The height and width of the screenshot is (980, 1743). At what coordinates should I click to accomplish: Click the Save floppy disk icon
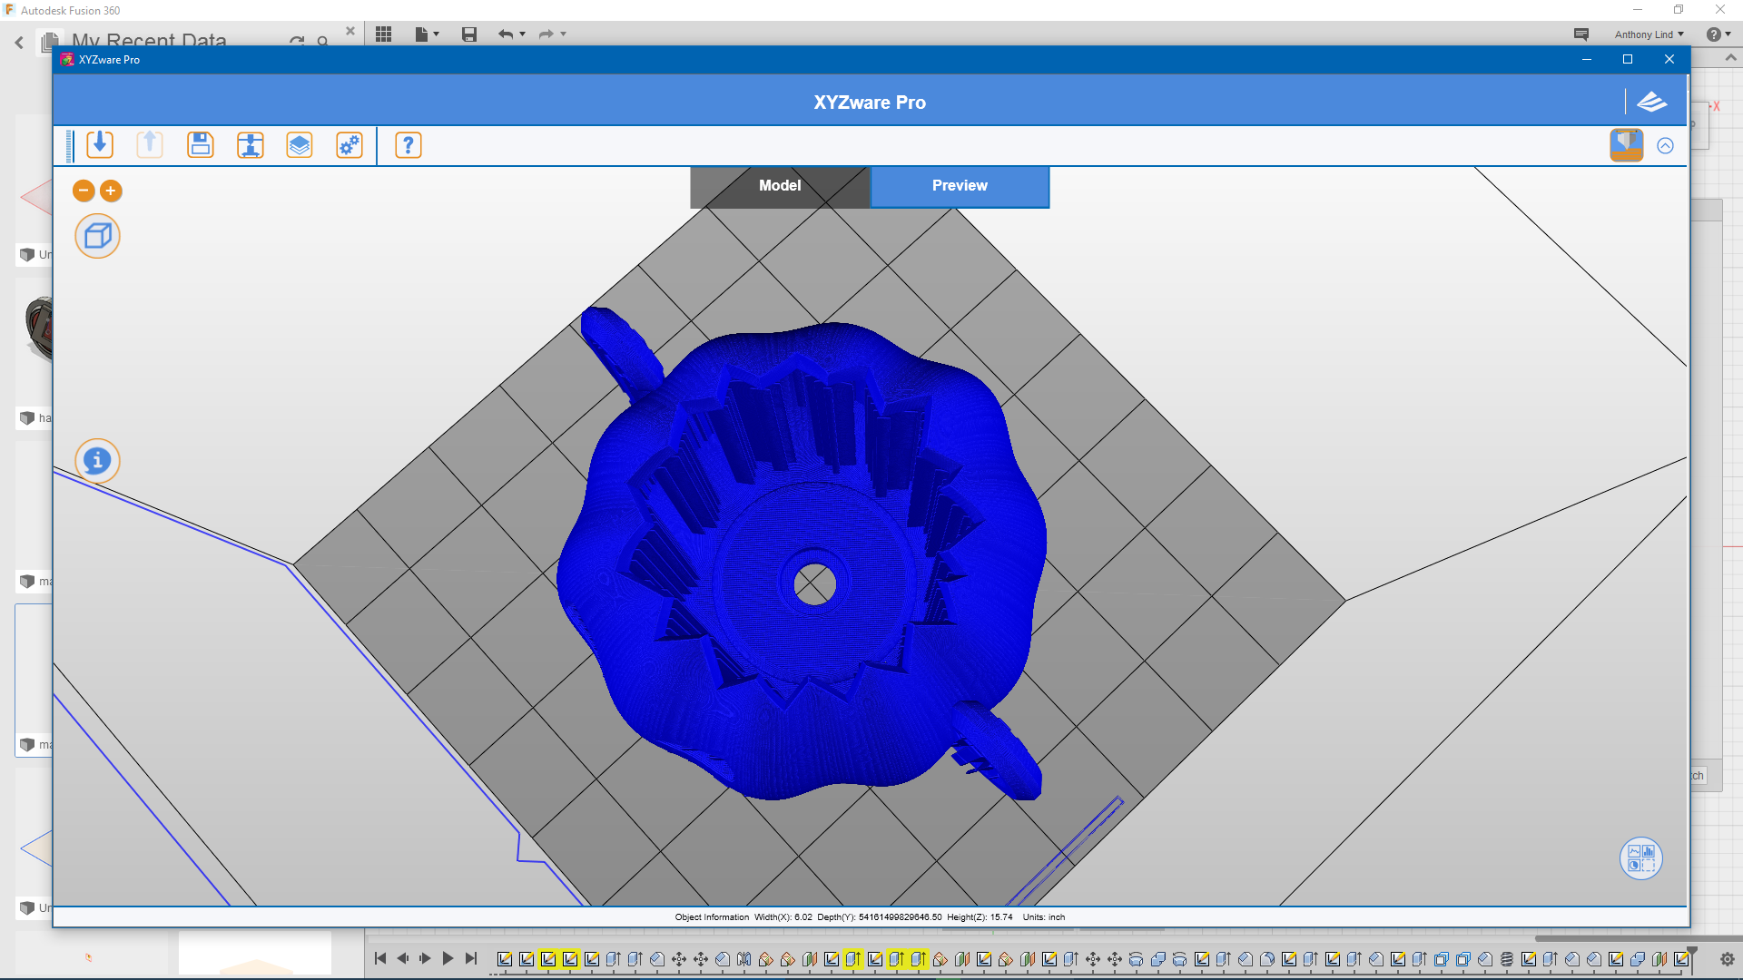(x=200, y=145)
